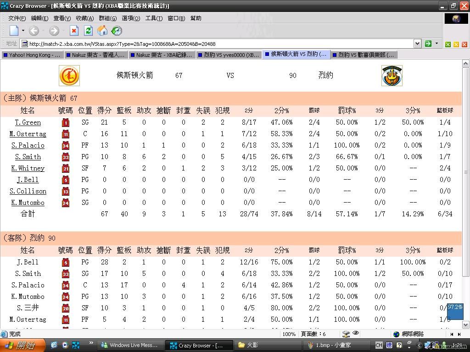This screenshot has width=470, height=352.
Task: Stop loading with the red X icon
Action: click(x=74, y=31)
